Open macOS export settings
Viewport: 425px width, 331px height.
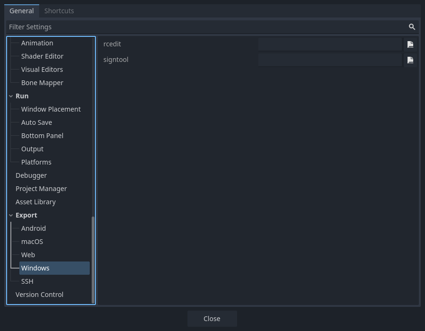coord(32,242)
